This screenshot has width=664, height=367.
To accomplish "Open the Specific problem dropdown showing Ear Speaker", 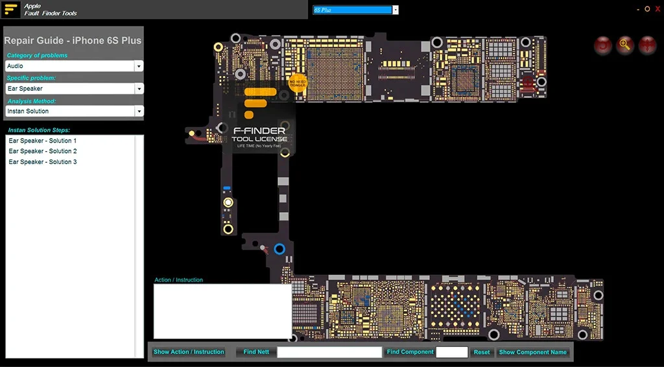I will point(139,89).
